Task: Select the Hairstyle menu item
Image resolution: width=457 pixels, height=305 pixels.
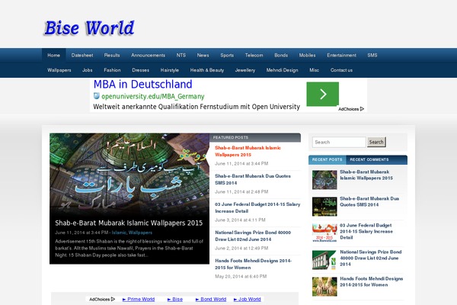Action: point(170,70)
